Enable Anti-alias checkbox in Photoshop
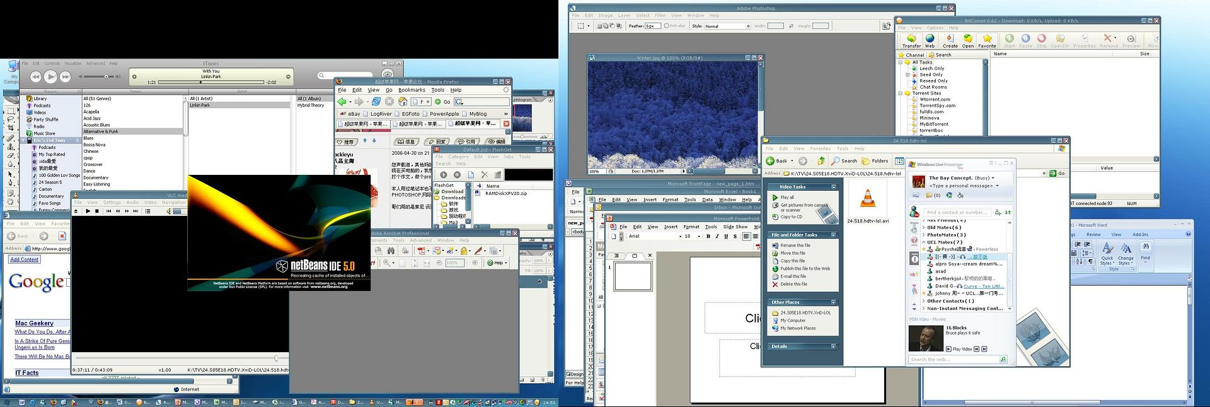The width and height of the screenshot is (1210, 407). [667, 26]
